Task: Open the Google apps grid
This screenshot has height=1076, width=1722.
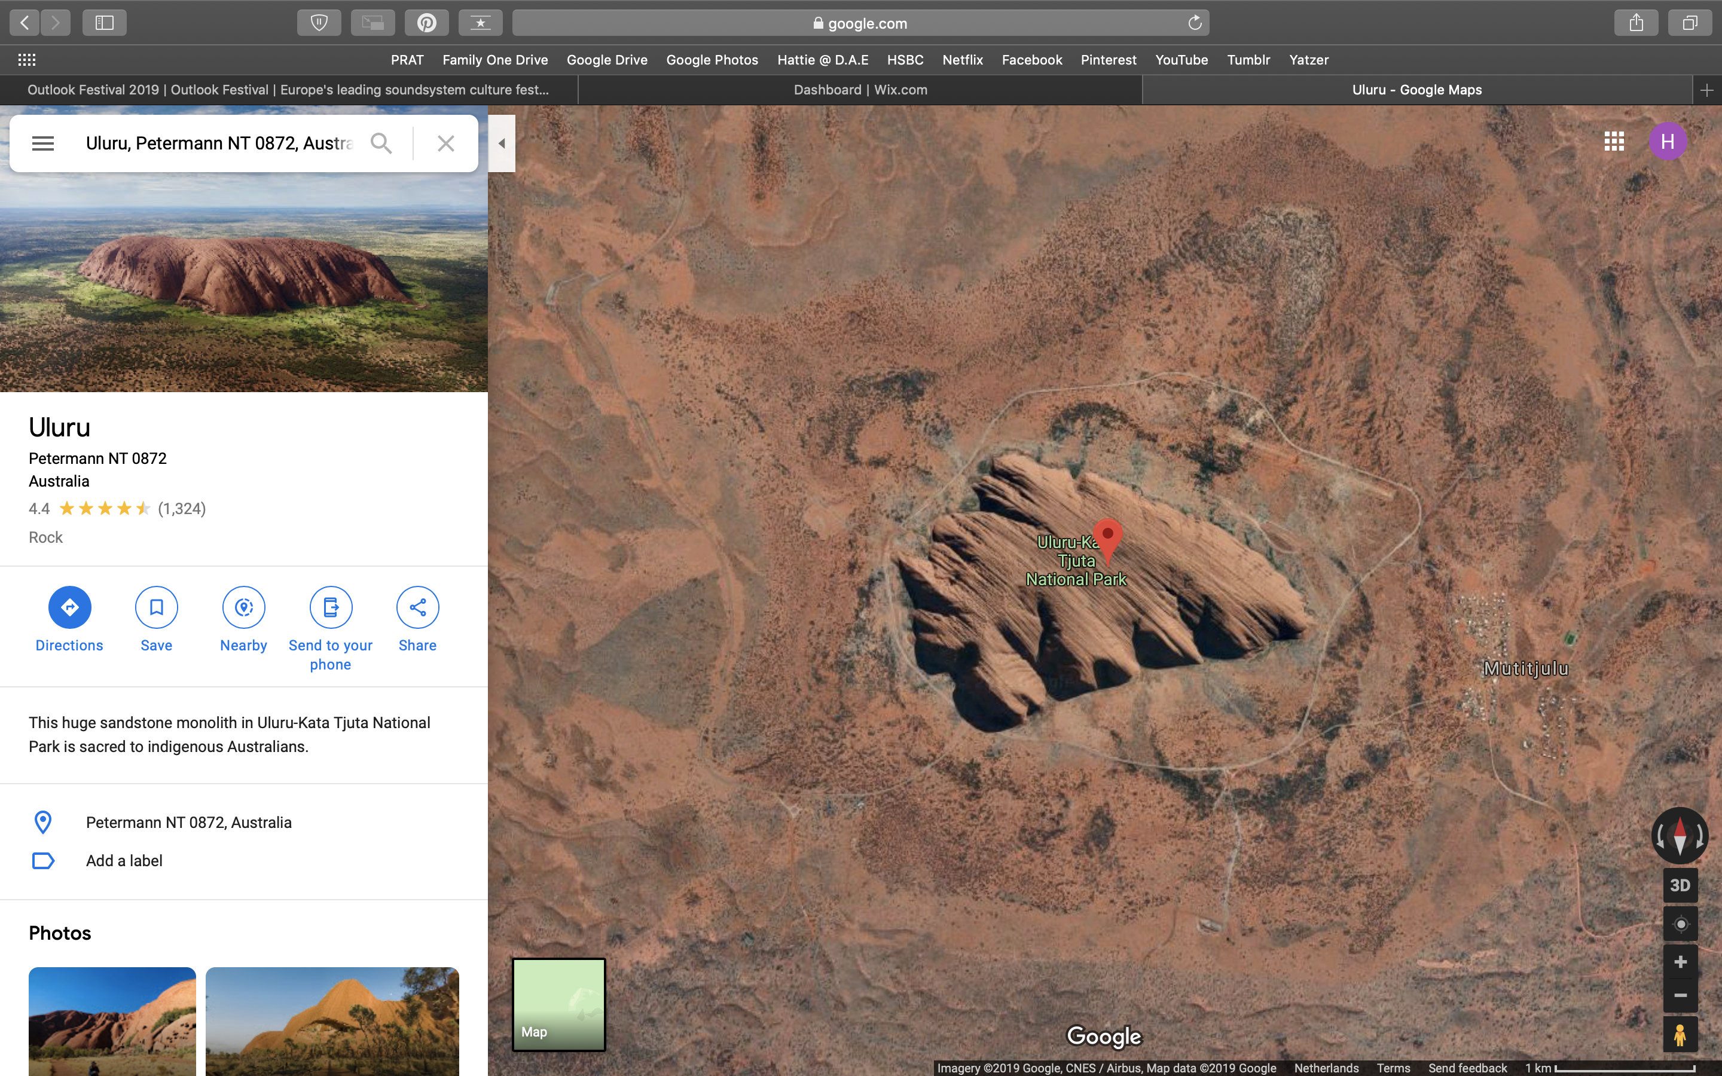Action: 1613,142
